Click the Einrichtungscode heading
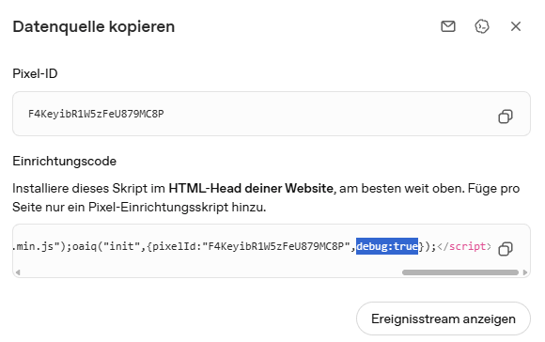The height and width of the screenshot is (342, 545). [64, 162]
